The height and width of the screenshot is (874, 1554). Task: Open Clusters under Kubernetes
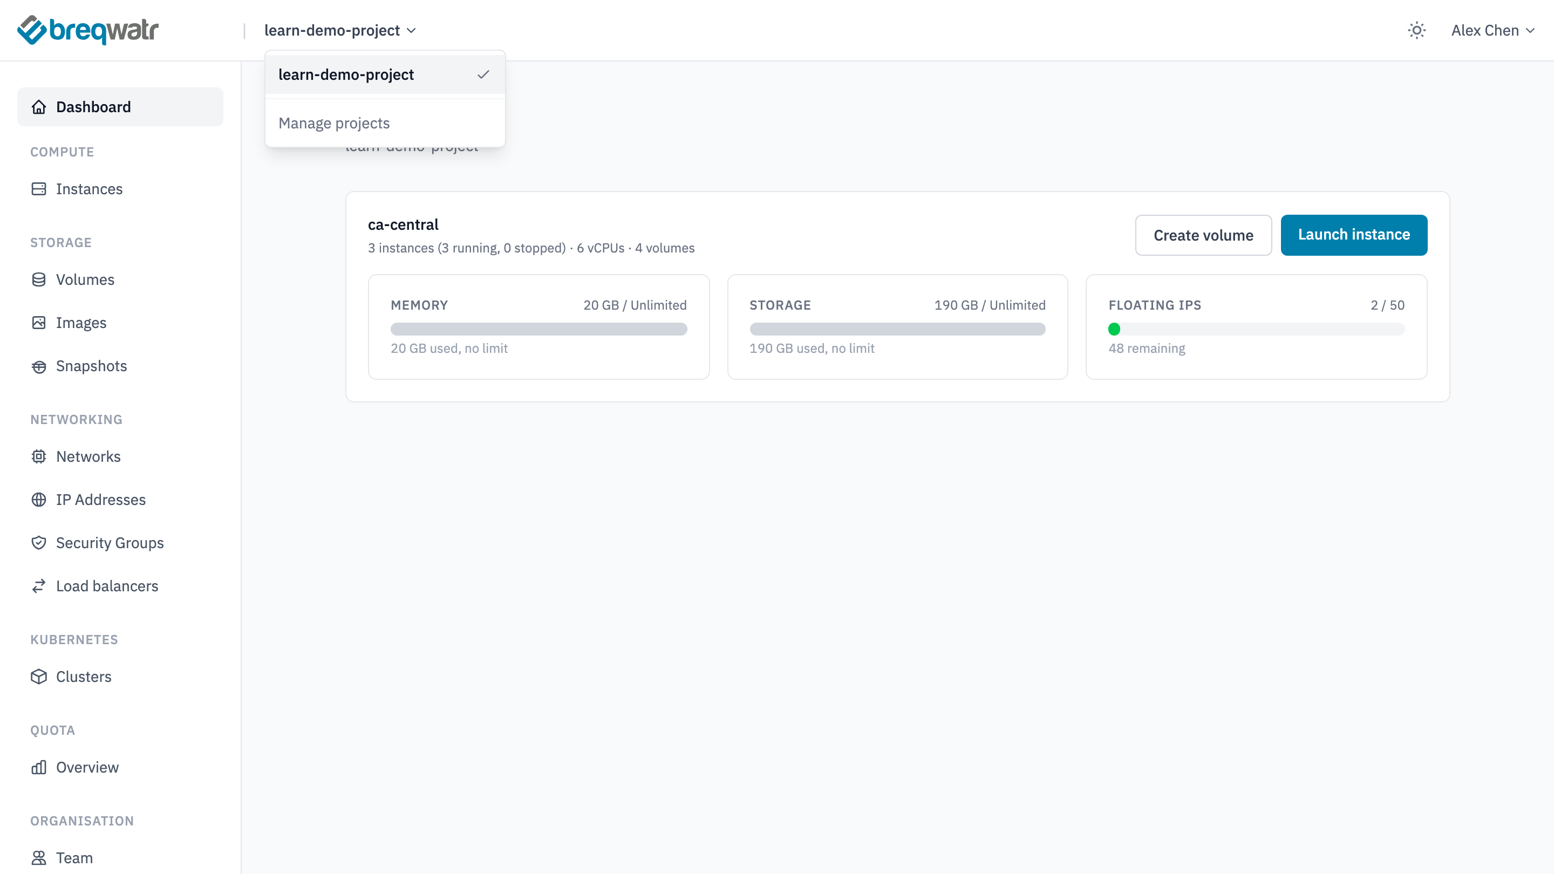(120, 677)
